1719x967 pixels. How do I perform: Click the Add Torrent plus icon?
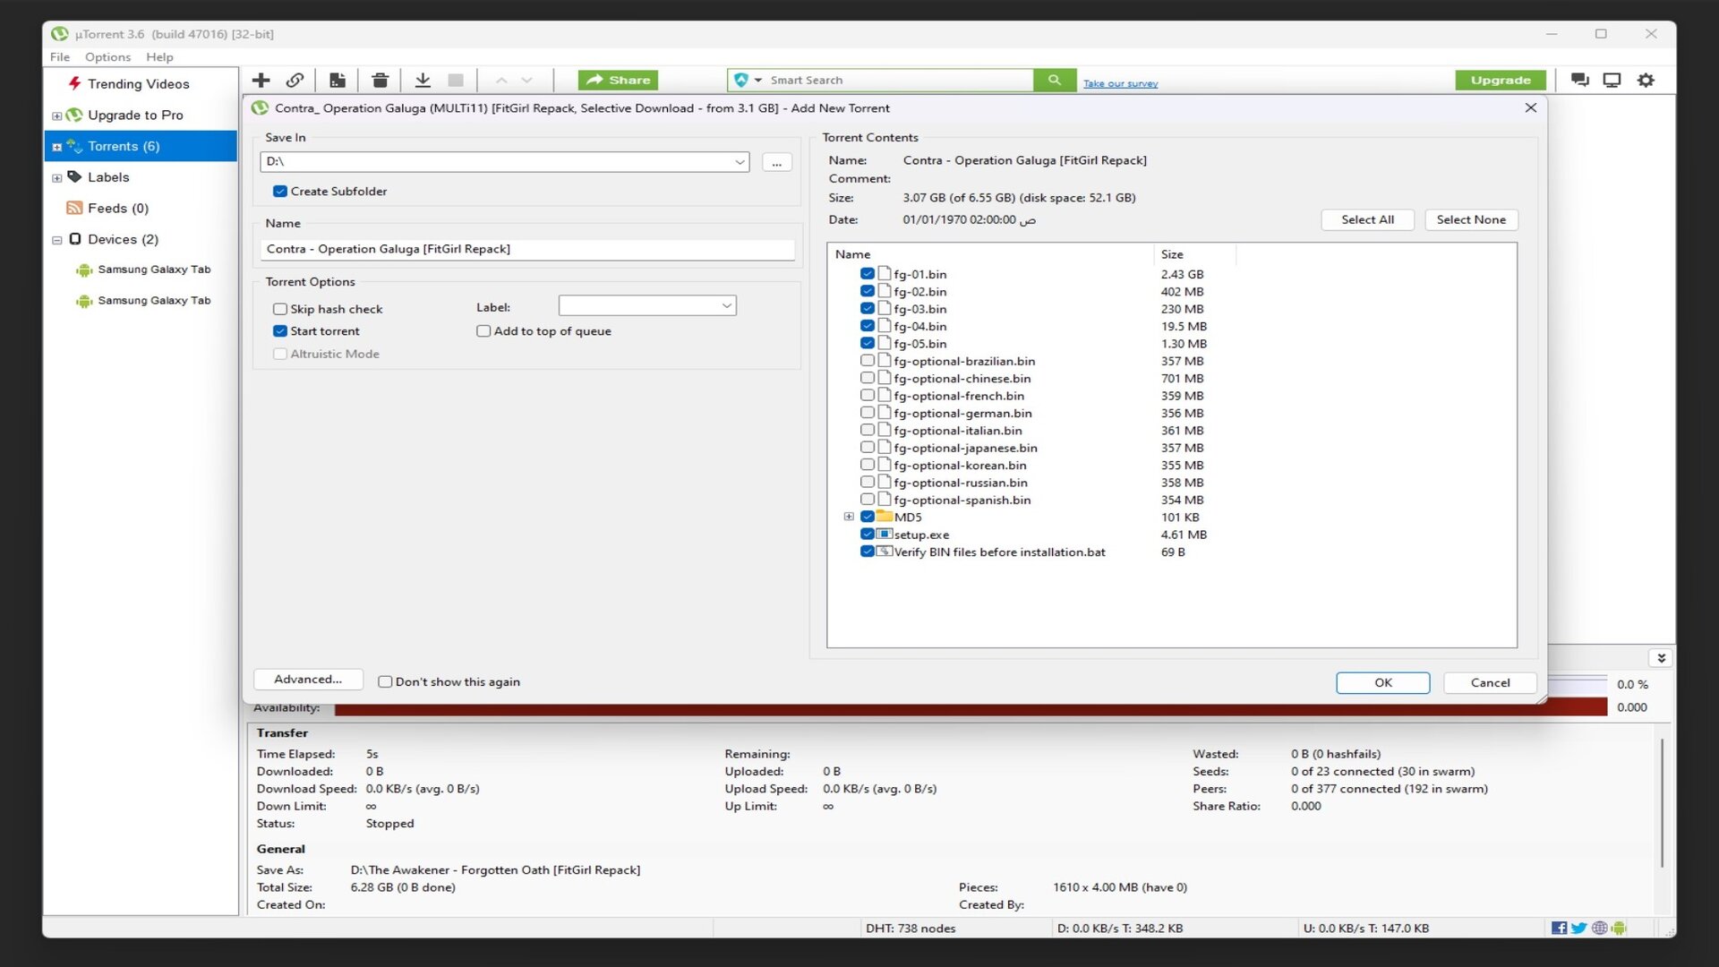(x=261, y=81)
